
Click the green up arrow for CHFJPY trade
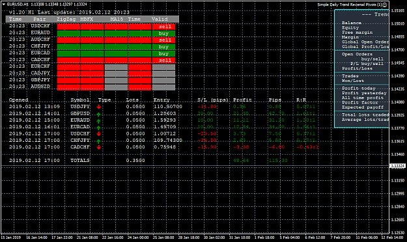point(98,141)
